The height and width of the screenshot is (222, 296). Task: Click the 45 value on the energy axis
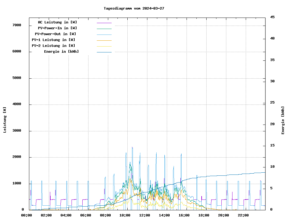(x=272, y=17)
